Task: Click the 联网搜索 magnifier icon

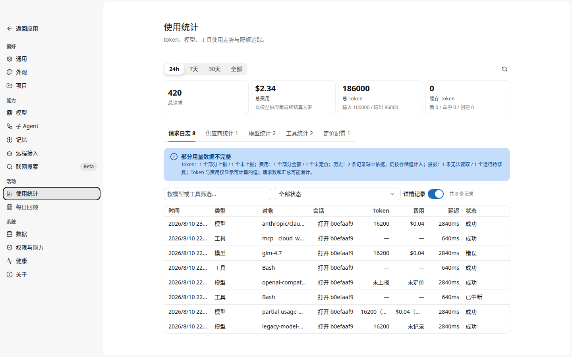Action: [x=10, y=167]
